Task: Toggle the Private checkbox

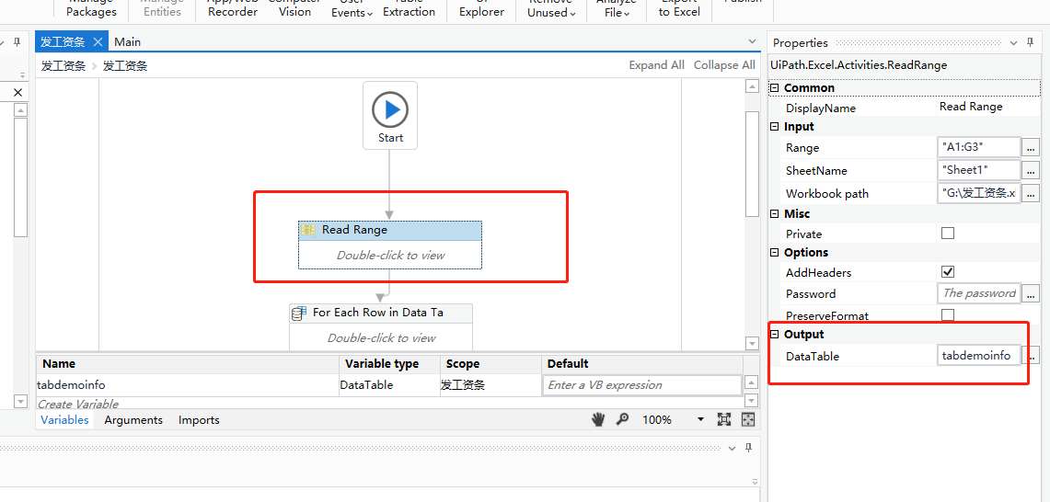Action: click(948, 234)
